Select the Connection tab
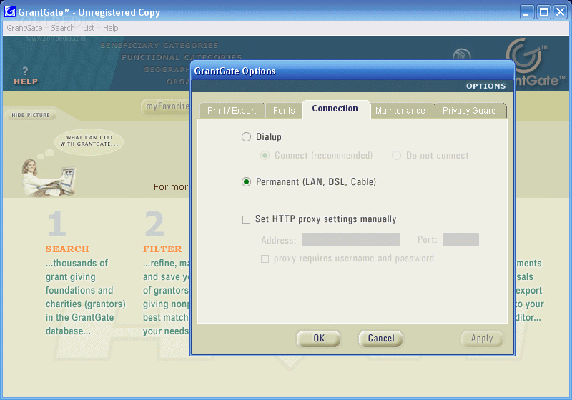This screenshot has height=400, width=572. tap(335, 109)
